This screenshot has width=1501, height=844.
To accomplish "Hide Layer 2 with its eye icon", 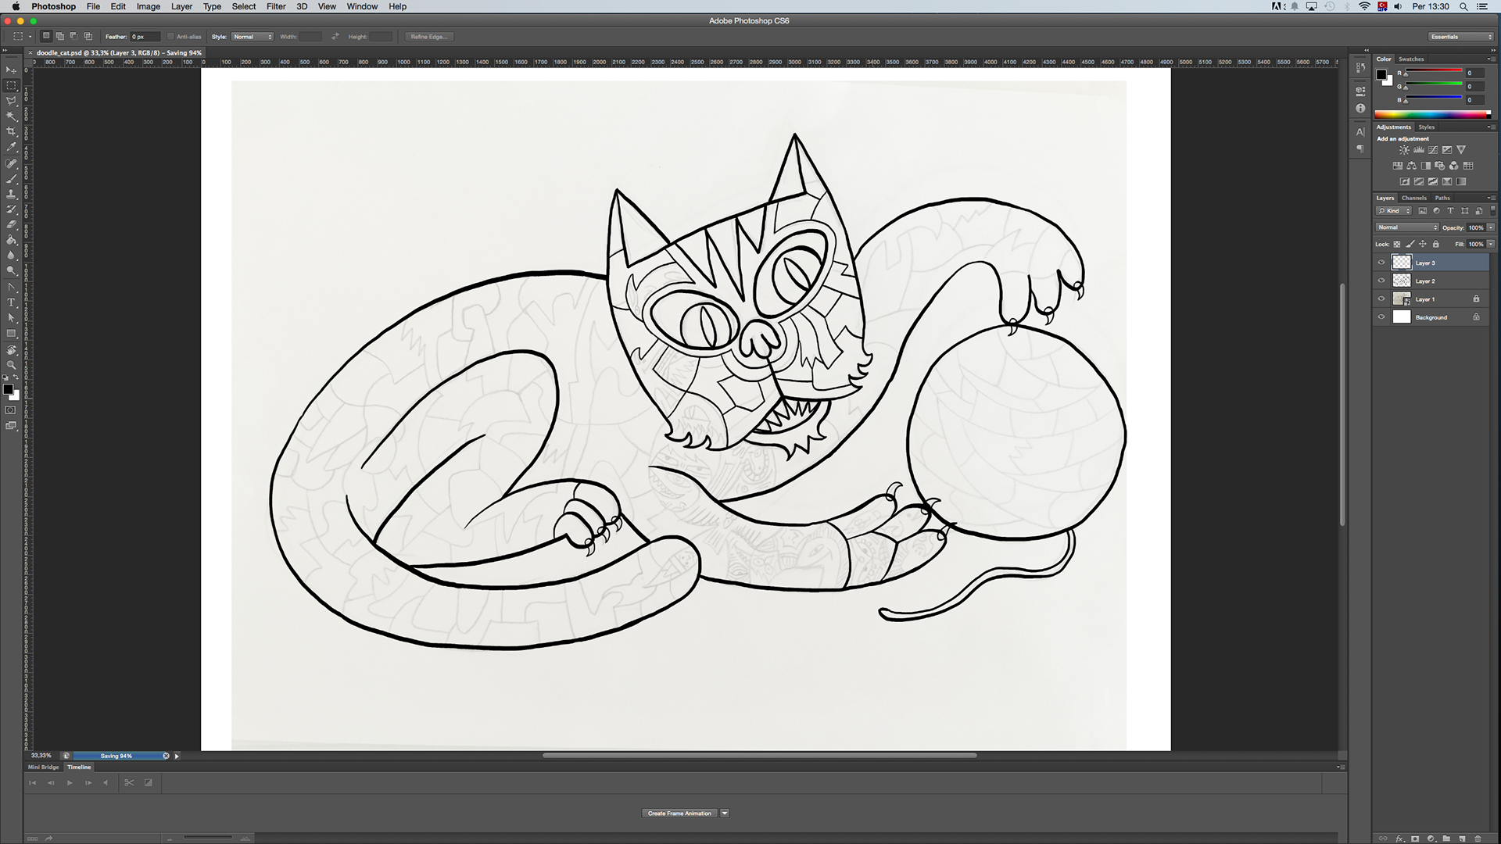I will click(x=1381, y=281).
